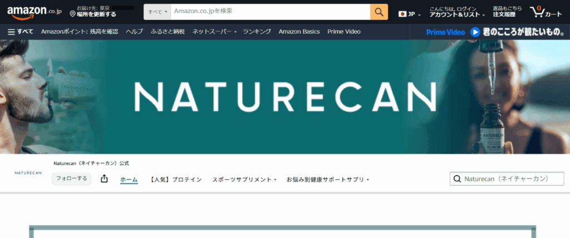Image resolution: width=570 pixels, height=238 pixels.
Task: Click the Amazon.co.jpを検索 search field
Action: coord(270,12)
